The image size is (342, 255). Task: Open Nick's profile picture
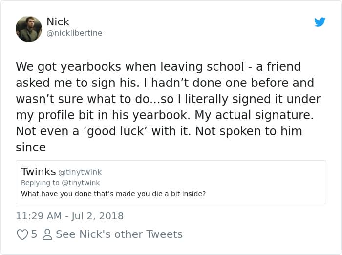pyautogui.click(x=29, y=29)
